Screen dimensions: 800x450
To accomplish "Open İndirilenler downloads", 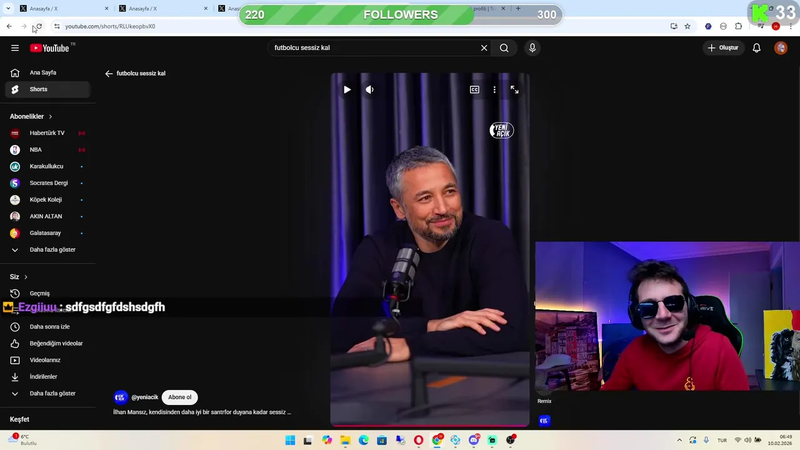I will 48,377.
